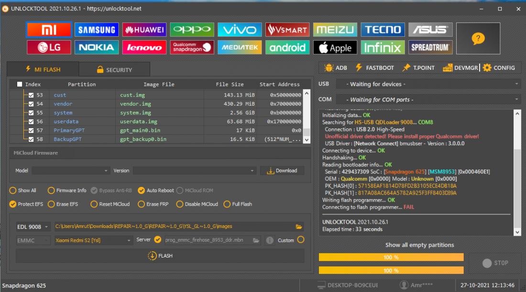Uncheck partition 55 system checkbox
Image resolution: width=526 pixels, height=292 pixels.
[x=31, y=113]
